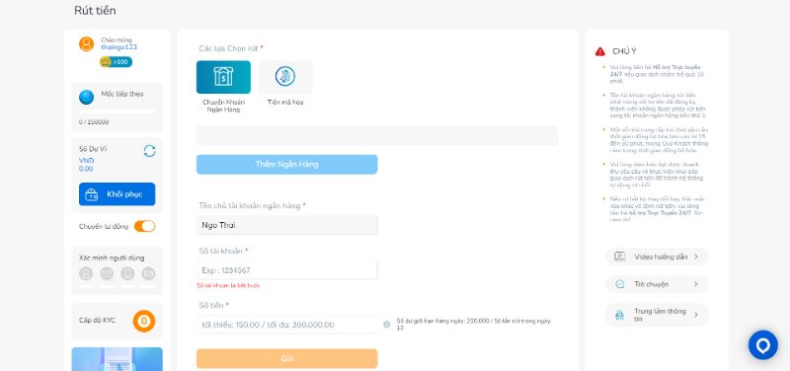Click the second user verification email icon
This screenshot has height=371, width=790.
107,274
